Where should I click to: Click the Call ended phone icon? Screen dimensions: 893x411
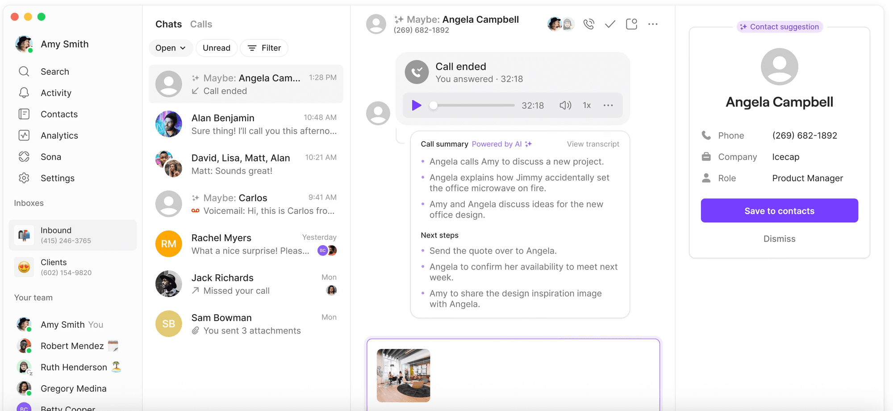[417, 72]
